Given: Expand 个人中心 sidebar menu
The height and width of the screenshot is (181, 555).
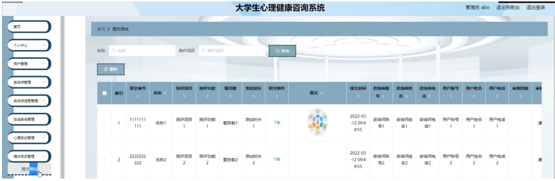Looking at the screenshot, I should (x=29, y=45).
